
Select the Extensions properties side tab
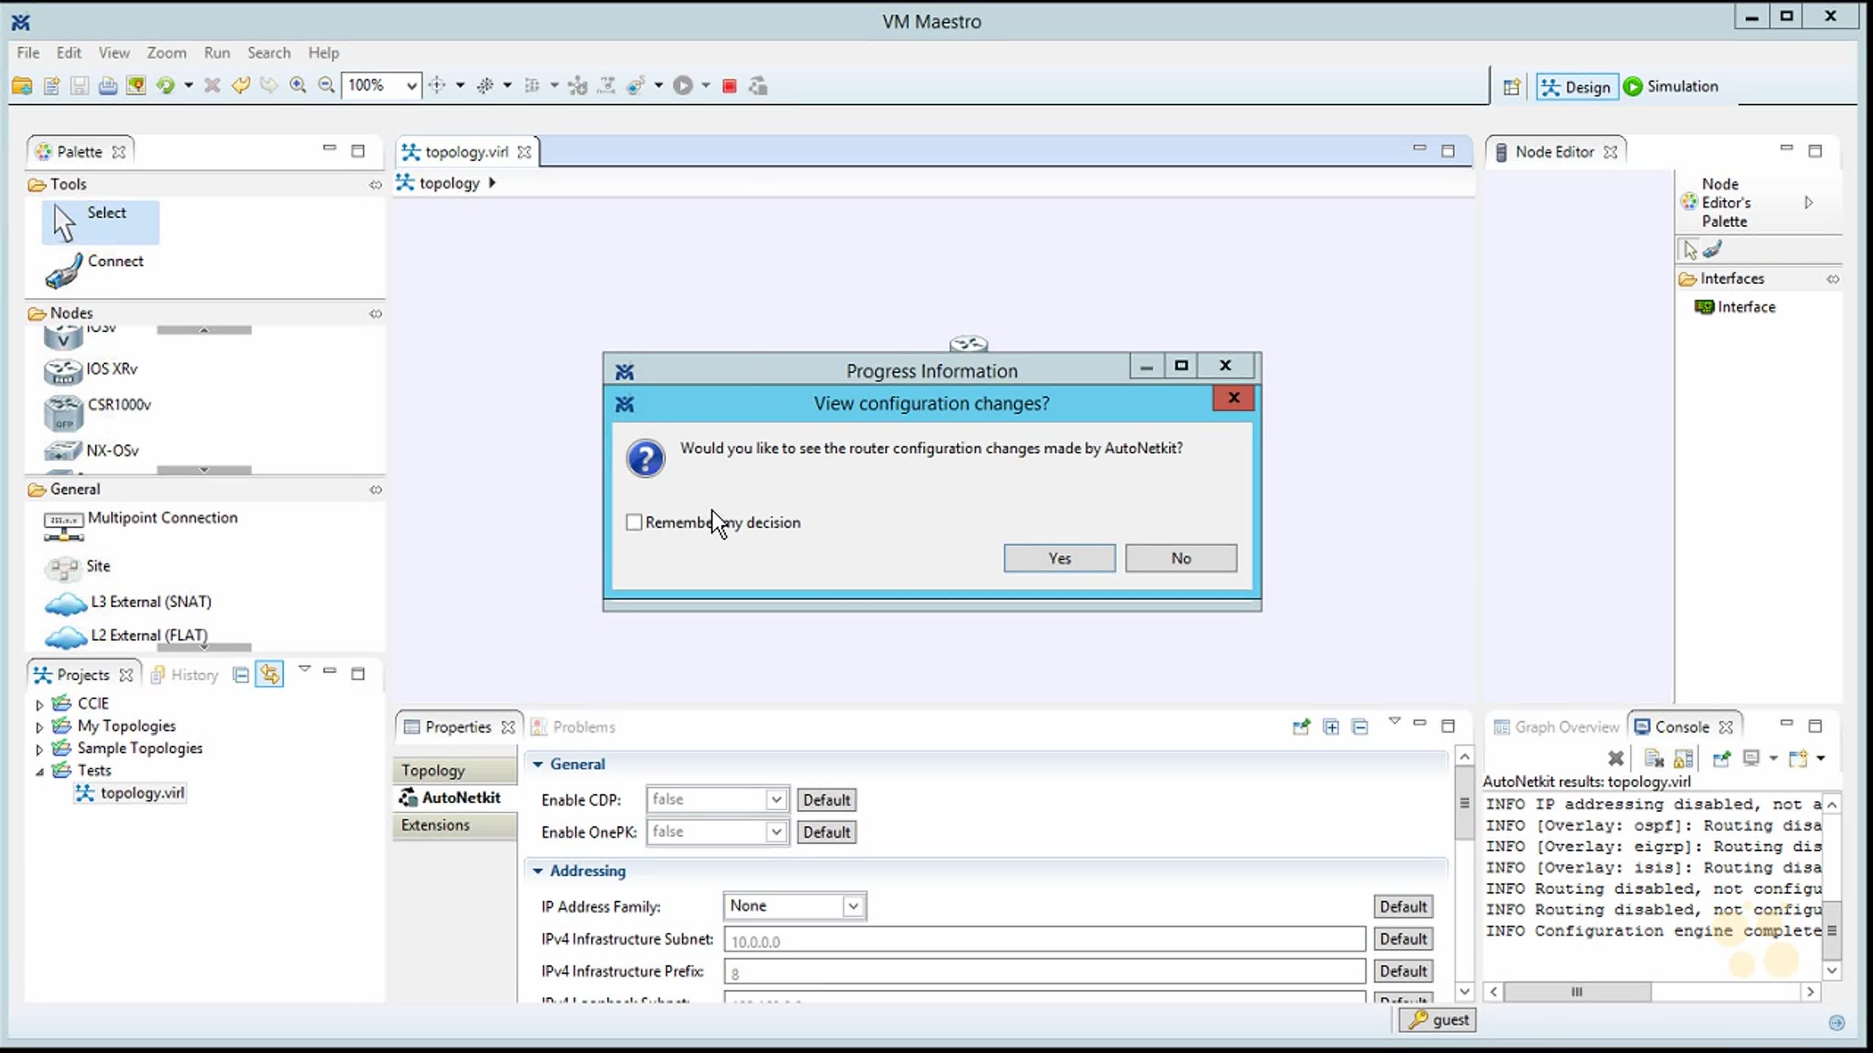click(455, 825)
